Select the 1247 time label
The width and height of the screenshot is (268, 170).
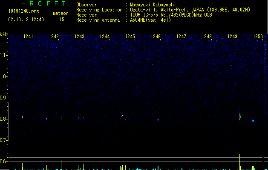click(x=181, y=37)
